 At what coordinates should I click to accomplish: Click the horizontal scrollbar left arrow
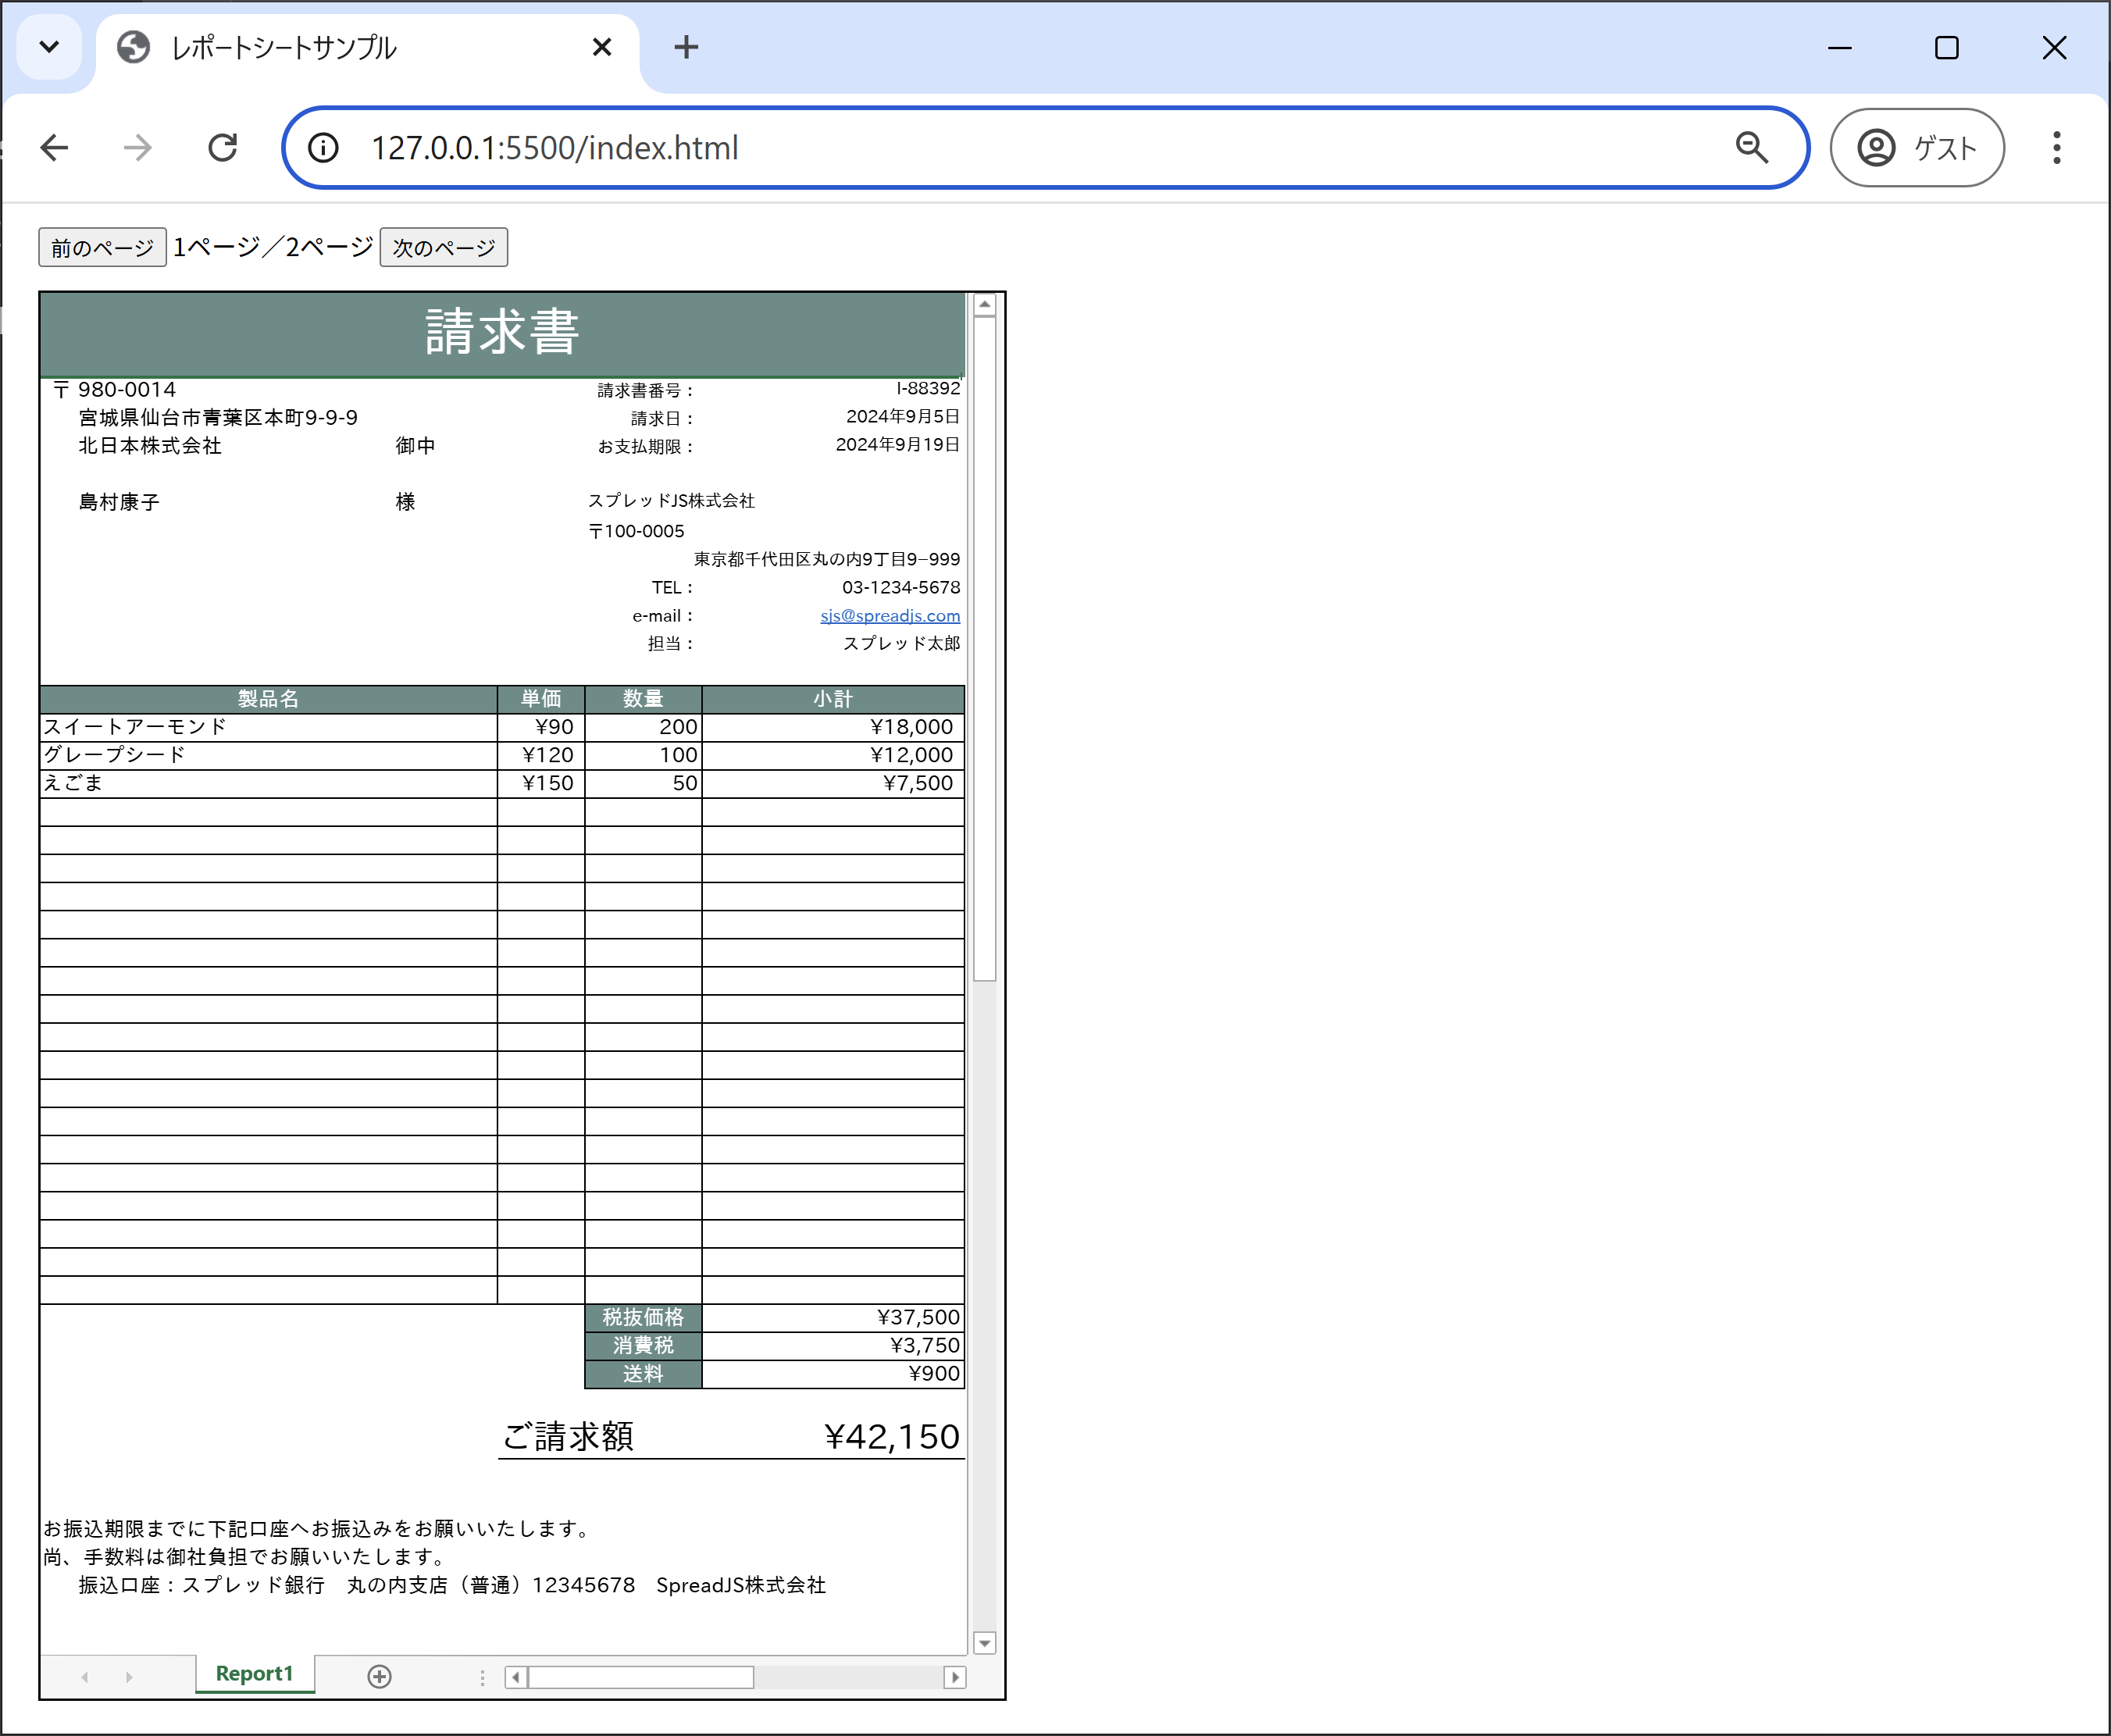click(516, 1677)
